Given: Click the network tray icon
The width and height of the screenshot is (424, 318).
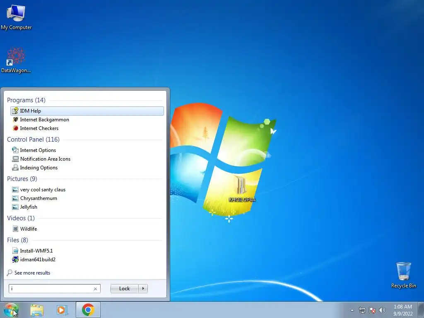Looking at the screenshot, I should click(x=362, y=310).
